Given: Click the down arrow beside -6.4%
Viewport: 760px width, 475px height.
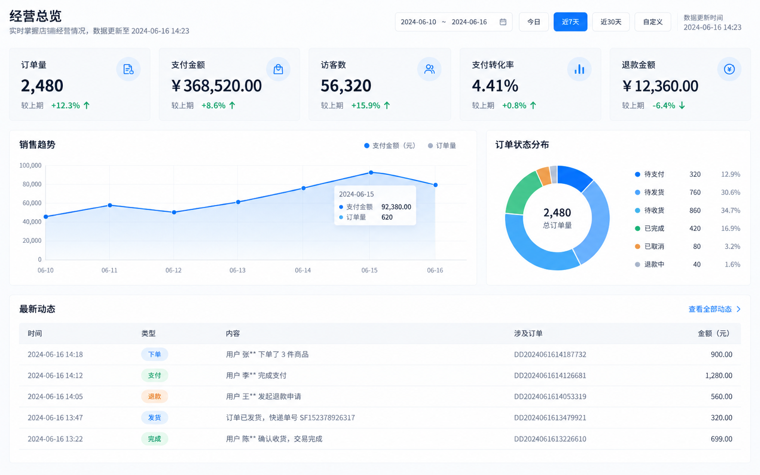Looking at the screenshot, I should tap(682, 105).
